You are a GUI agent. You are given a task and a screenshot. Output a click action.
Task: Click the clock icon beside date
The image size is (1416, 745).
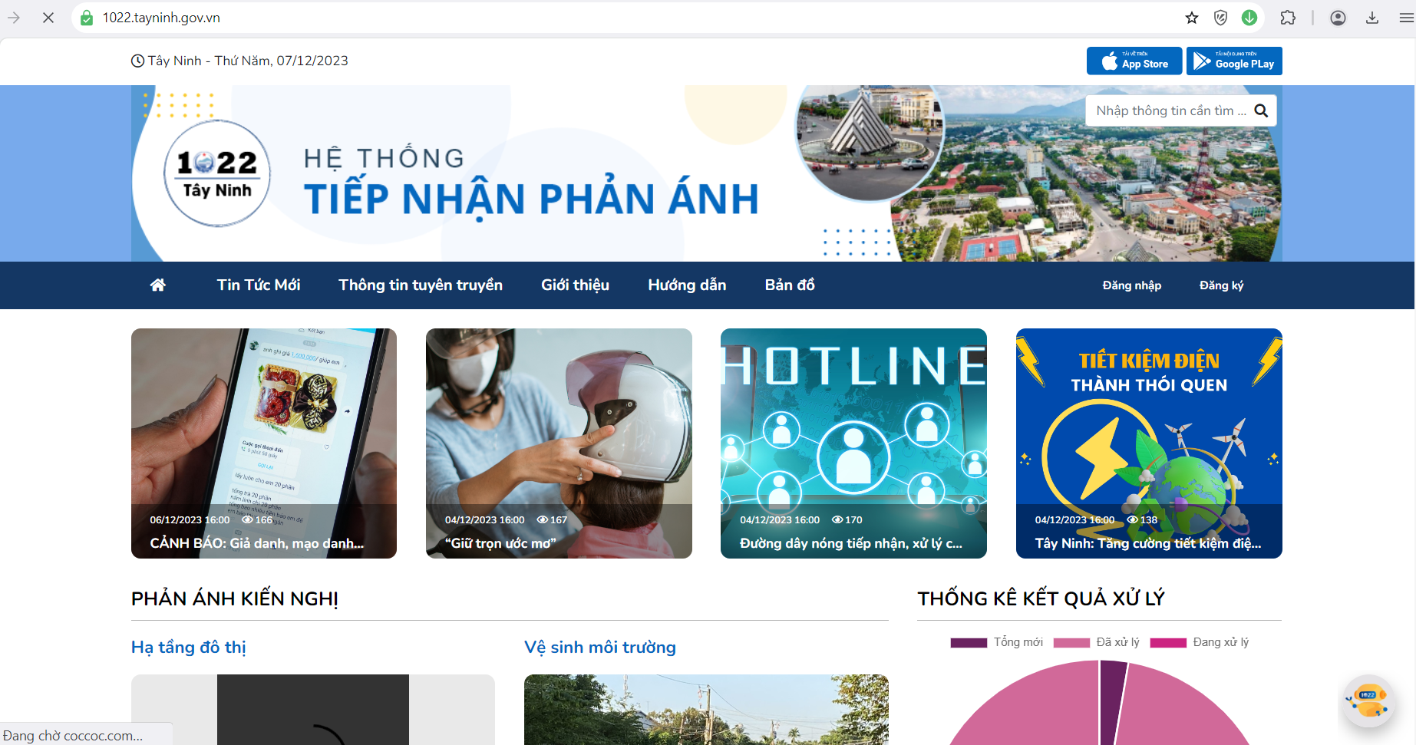tap(137, 61)
